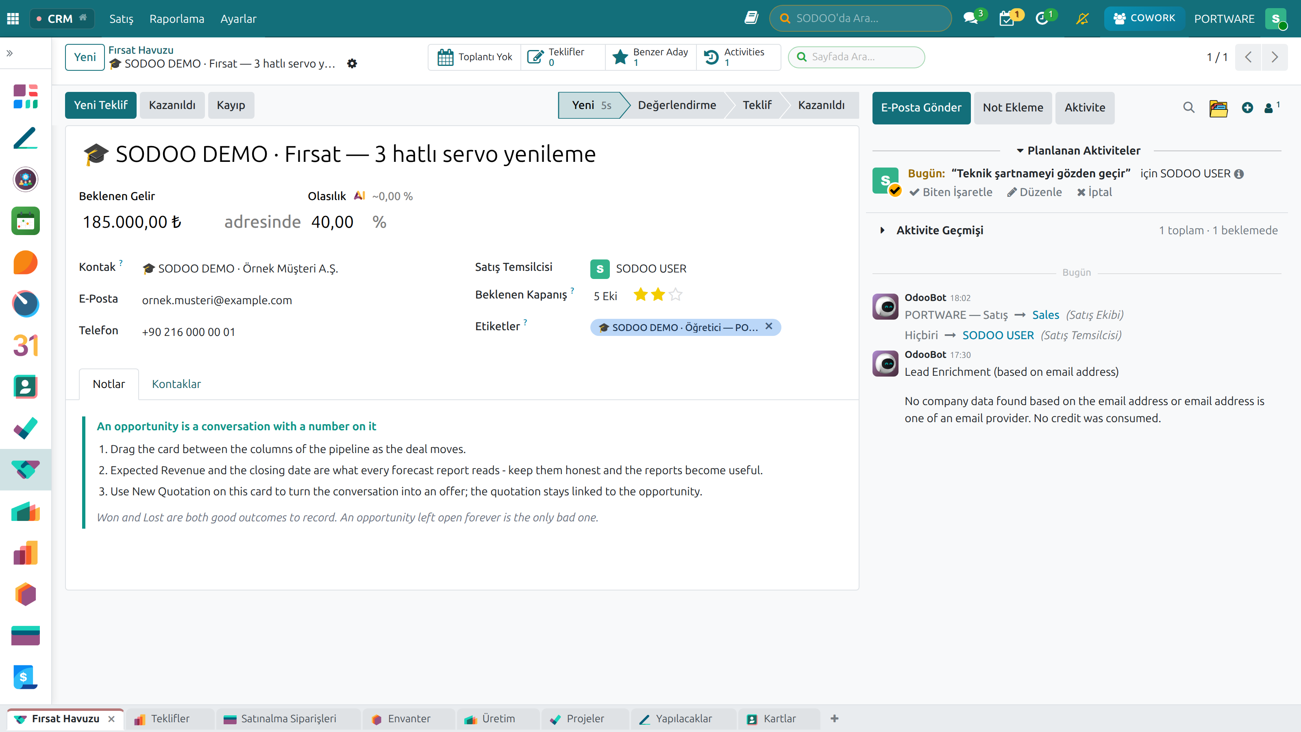Switch to the Satınalma Siparişleri bottom tab
The height and width of the screenshot is (732, 1301).
[x=288, y=718]
